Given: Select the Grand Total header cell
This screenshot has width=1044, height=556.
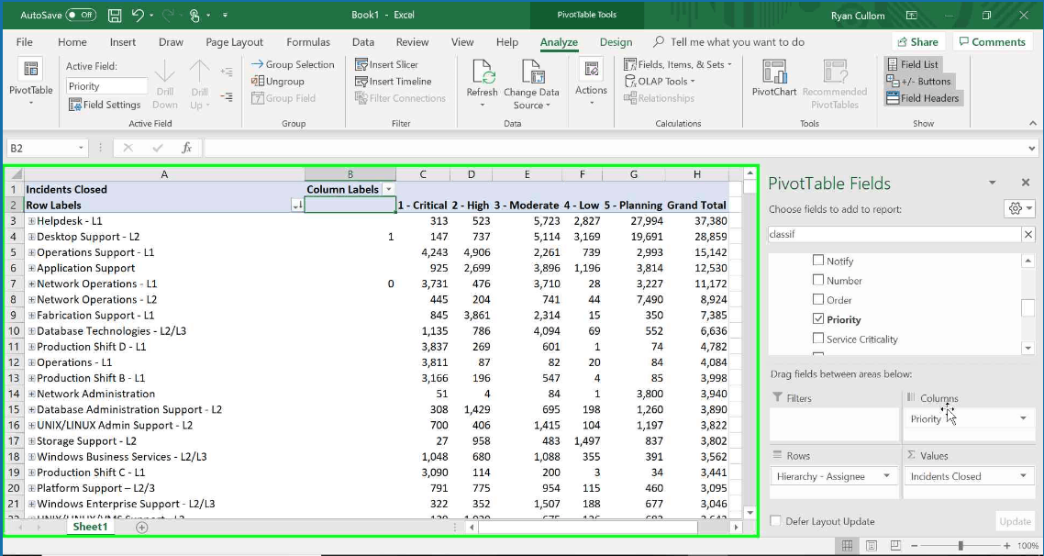Looking at the screenshot, I should pyautogui.click(x=696, y=206).
